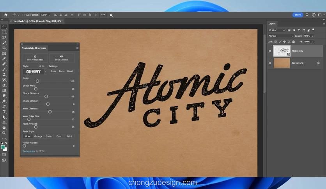Open the Kind filter dropdown

(277, 30)
